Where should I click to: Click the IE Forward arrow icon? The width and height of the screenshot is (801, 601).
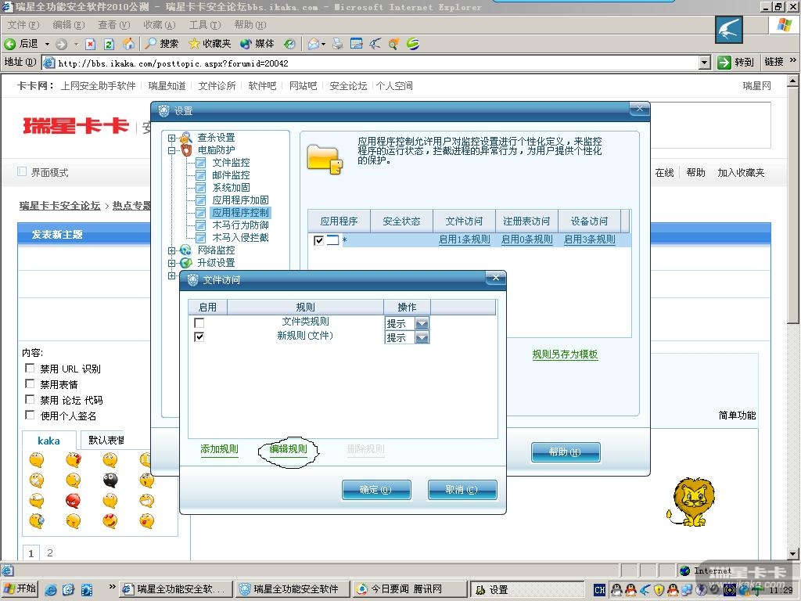click(61, 44)
